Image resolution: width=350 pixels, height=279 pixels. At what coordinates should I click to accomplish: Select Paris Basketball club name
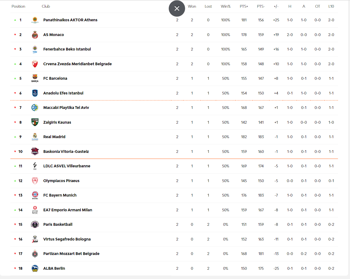pos(58,224)
